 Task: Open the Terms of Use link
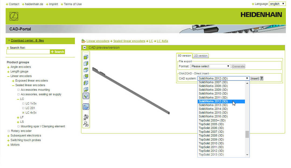coord(72,4)
